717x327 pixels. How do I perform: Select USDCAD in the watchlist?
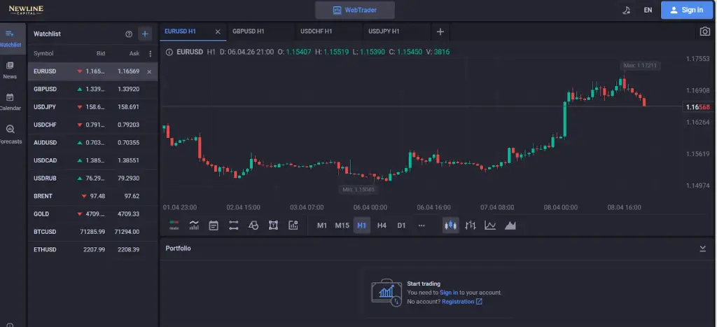(x=93, y=160)
